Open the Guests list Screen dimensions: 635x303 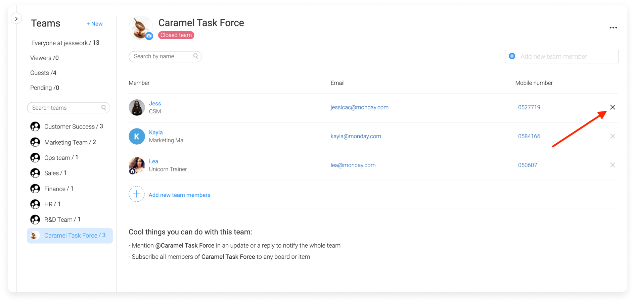coord(43,73)
